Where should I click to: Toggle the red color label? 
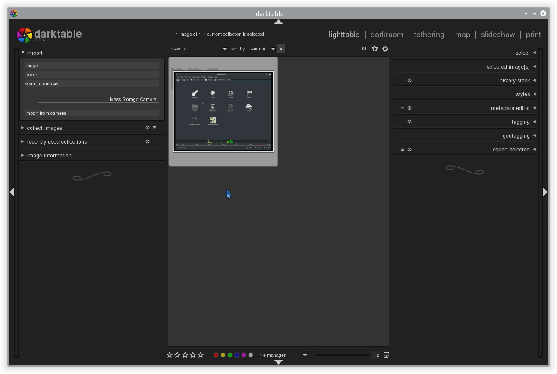pyautogui.click(x=216, y=355)
